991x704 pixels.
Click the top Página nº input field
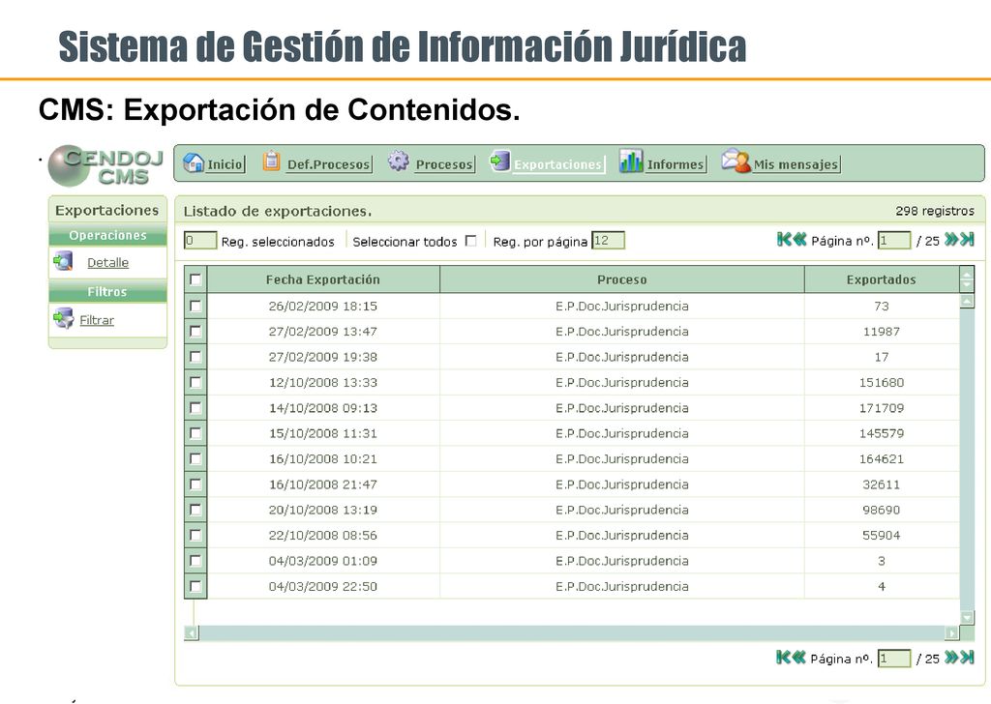894,240
